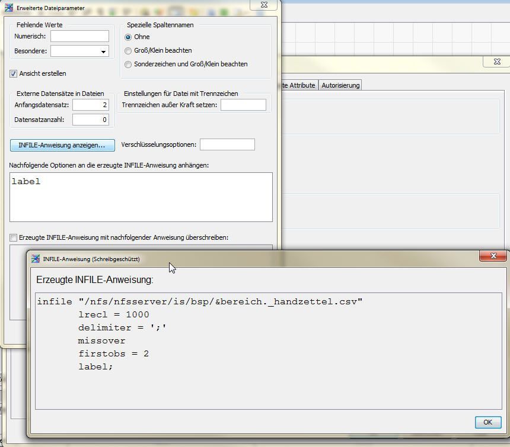Screen dimensions: 510x447
Task: Click the SAS icon in Erweiterte Dateiparameter title
Action: [9, 8]
